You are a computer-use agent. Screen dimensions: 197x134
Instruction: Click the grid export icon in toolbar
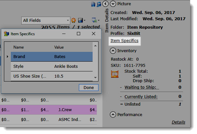coord(95,20)
